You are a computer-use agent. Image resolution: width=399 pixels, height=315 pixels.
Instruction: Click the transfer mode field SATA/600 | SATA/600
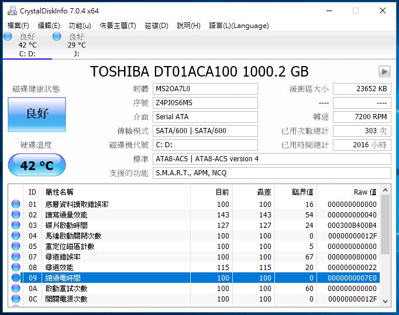(x=205, y=131)
